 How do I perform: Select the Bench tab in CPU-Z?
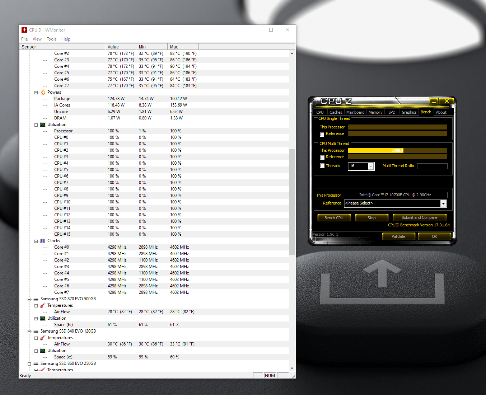pyautogui.click(x=426, y=112)
